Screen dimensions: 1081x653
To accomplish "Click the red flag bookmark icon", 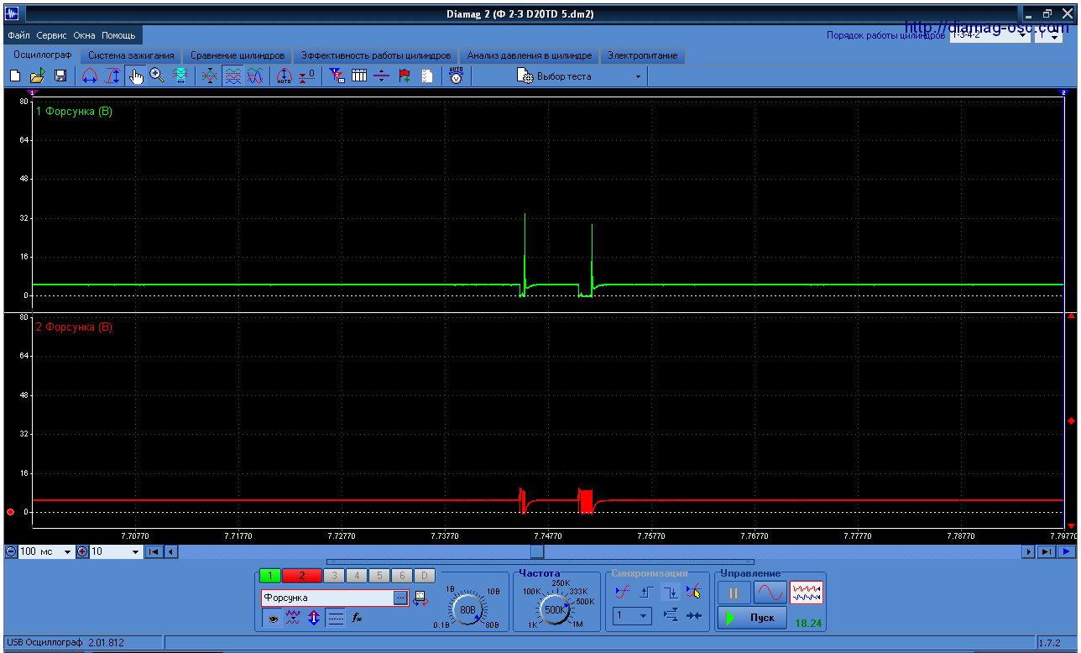I will [x=405, y=76].
